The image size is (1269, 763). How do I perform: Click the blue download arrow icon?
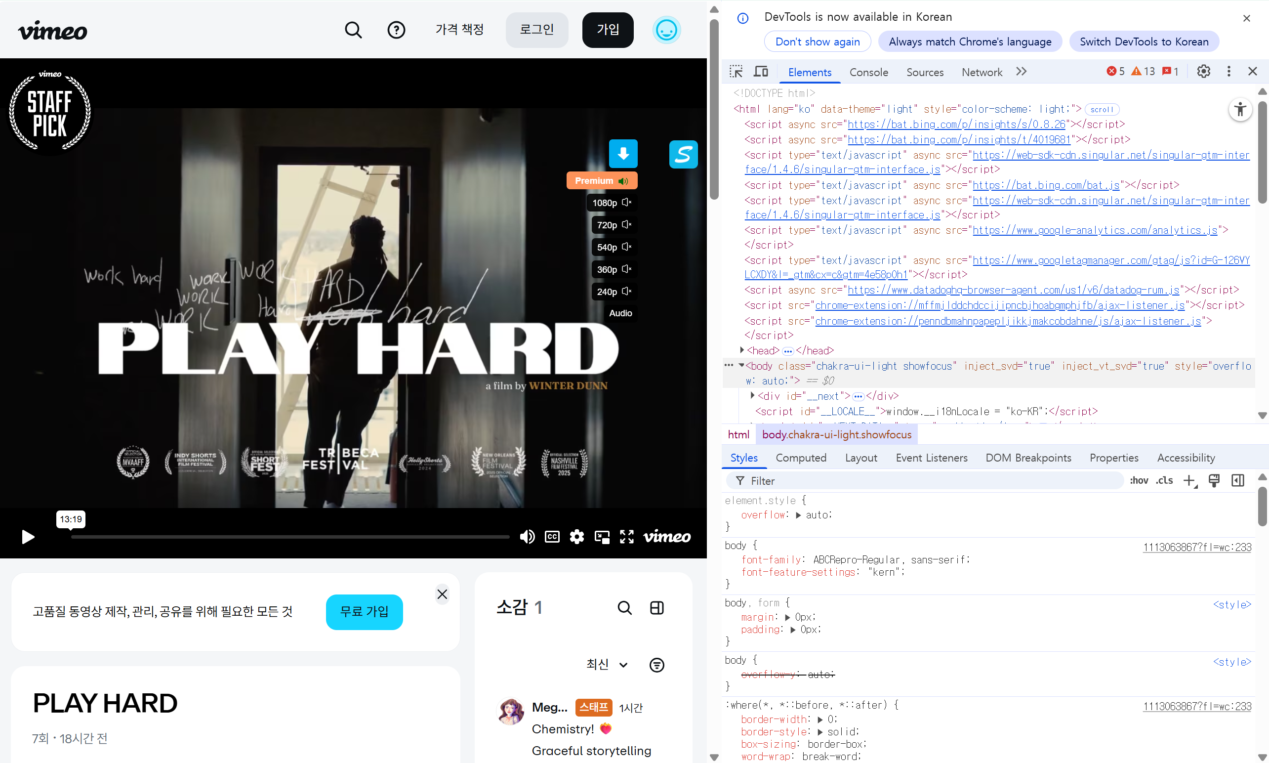(623, 153)
